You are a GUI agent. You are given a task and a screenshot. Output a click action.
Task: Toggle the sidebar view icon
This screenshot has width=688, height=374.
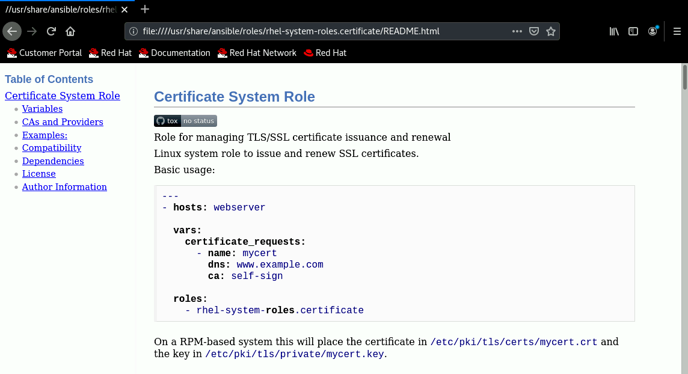[x=633, y=31]
